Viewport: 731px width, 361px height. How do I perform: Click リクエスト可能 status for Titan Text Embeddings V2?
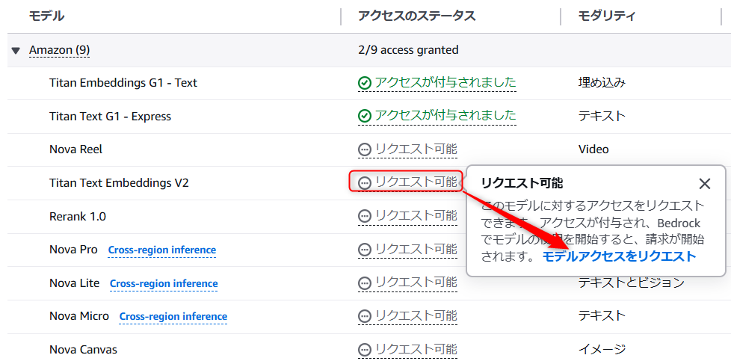pyautogui.click(x=407, y=182)
